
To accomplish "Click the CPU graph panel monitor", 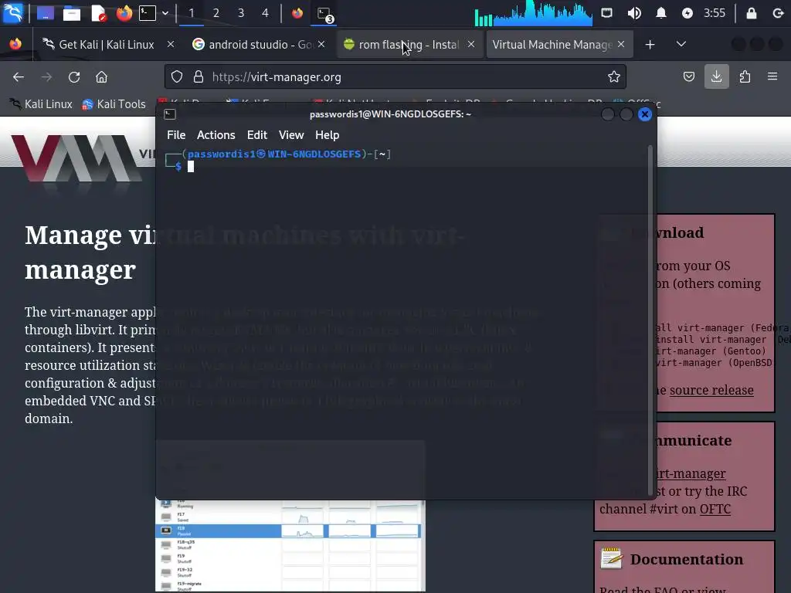I will pyautogui.click(x=533, y=13).
